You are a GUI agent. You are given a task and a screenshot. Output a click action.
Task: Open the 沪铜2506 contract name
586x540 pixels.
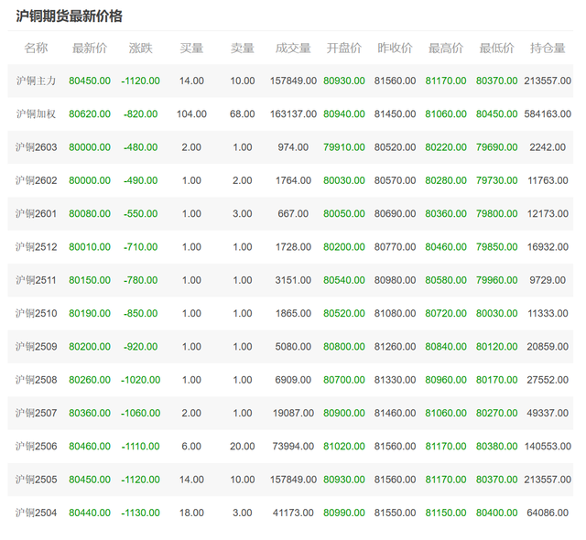tap(36, 447)
